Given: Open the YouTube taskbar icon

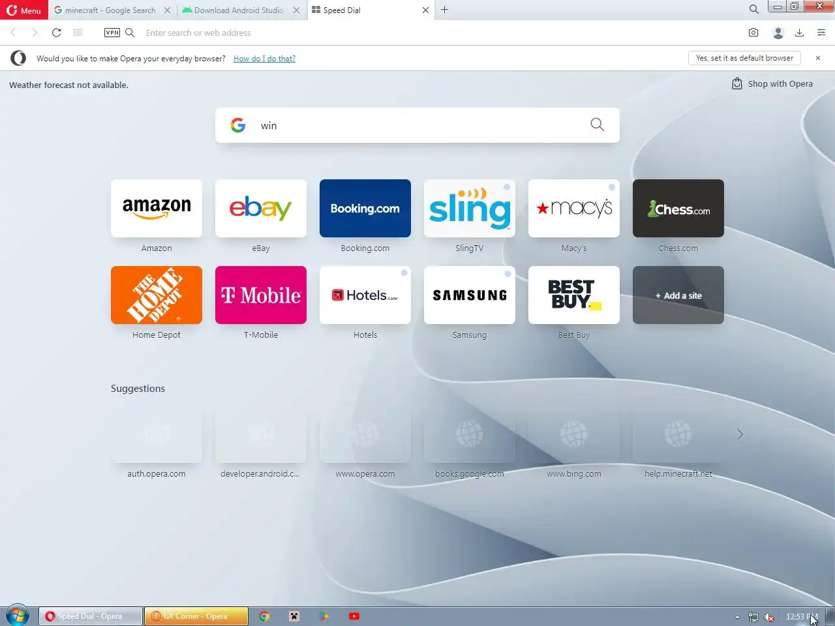Looking at the screenshot, I should [x=354, y=616].
